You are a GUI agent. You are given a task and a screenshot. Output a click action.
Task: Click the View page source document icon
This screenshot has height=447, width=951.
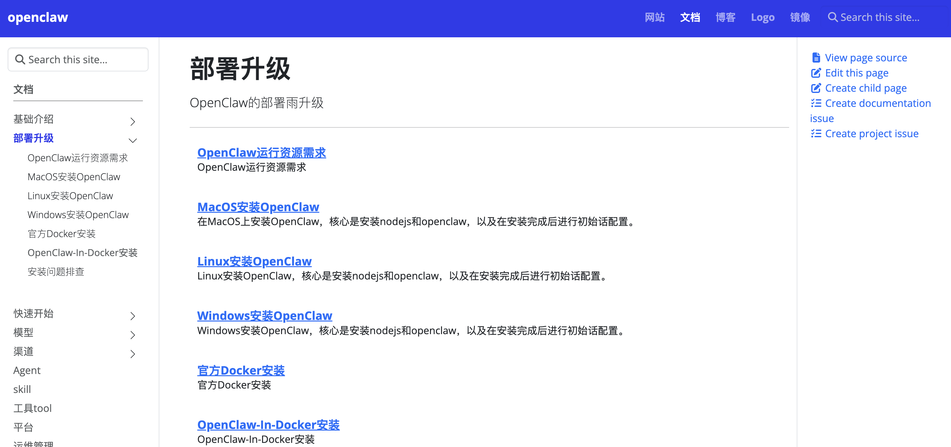816,58
